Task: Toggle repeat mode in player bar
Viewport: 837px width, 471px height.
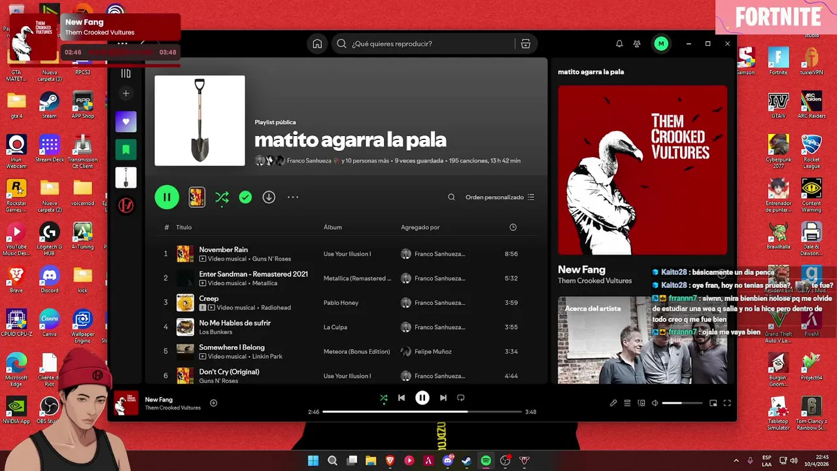Action: click(461, 398)
